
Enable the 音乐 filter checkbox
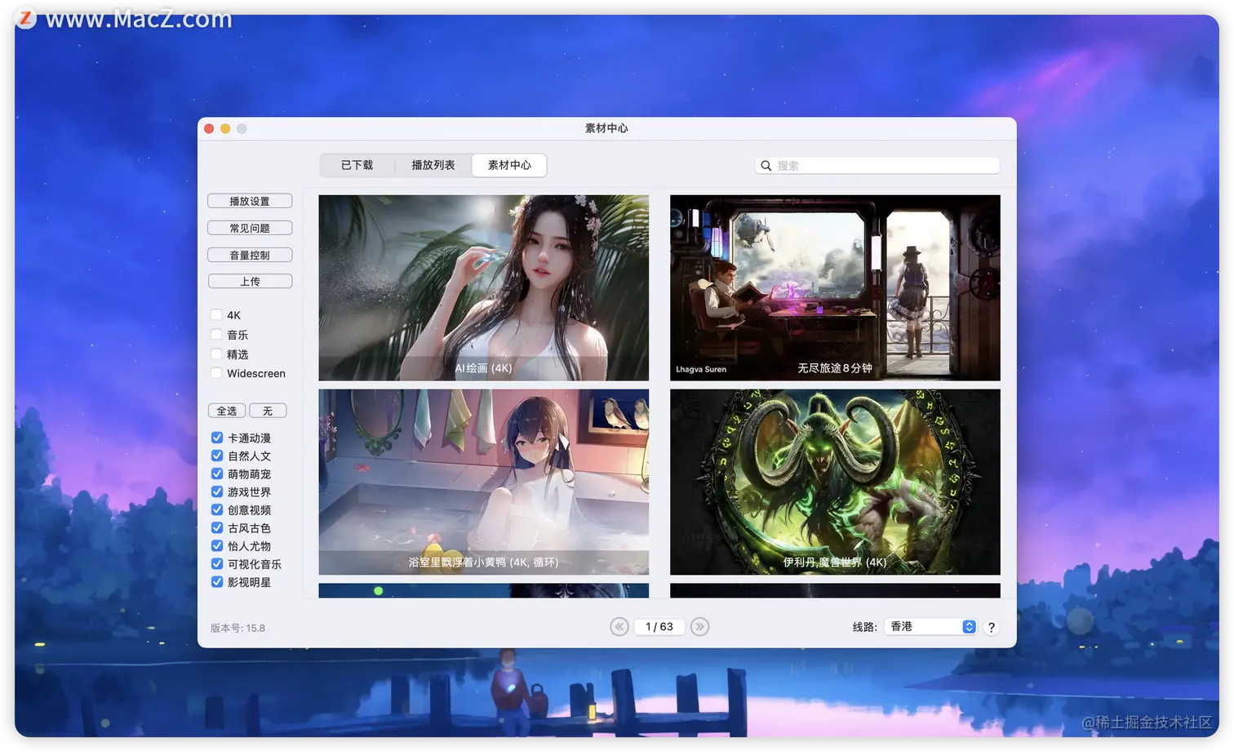216,335
